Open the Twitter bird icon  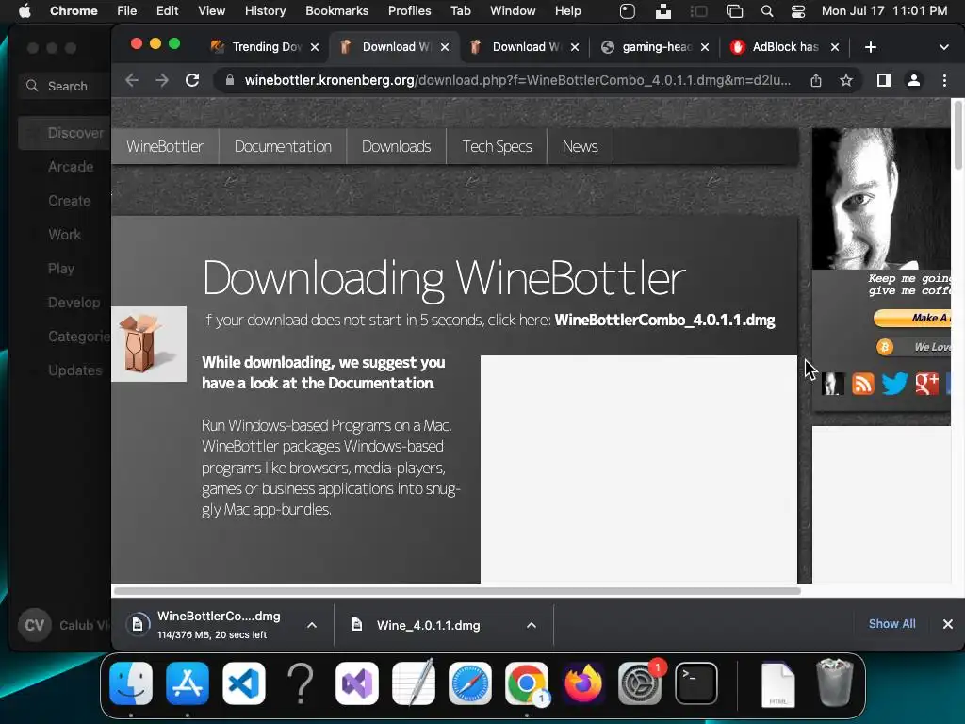(894, 384)
